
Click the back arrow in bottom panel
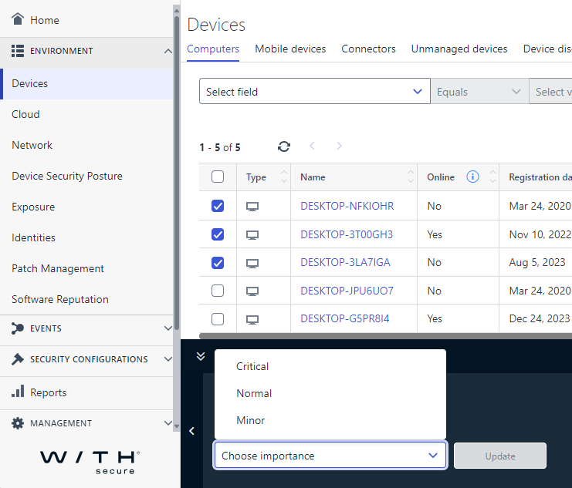pos(192,431)
